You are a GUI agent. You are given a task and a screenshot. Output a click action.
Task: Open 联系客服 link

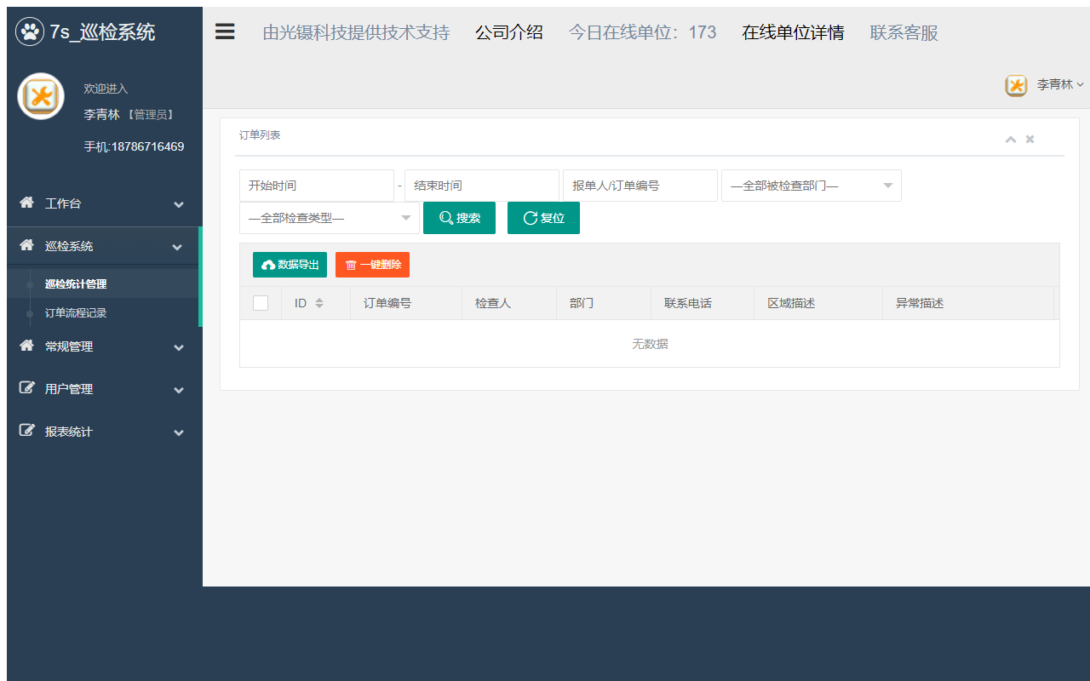coord(904,33)
